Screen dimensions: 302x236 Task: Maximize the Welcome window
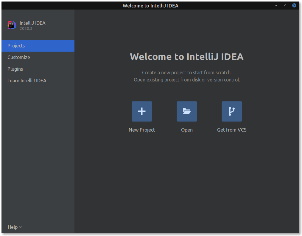tap(285, 5)
